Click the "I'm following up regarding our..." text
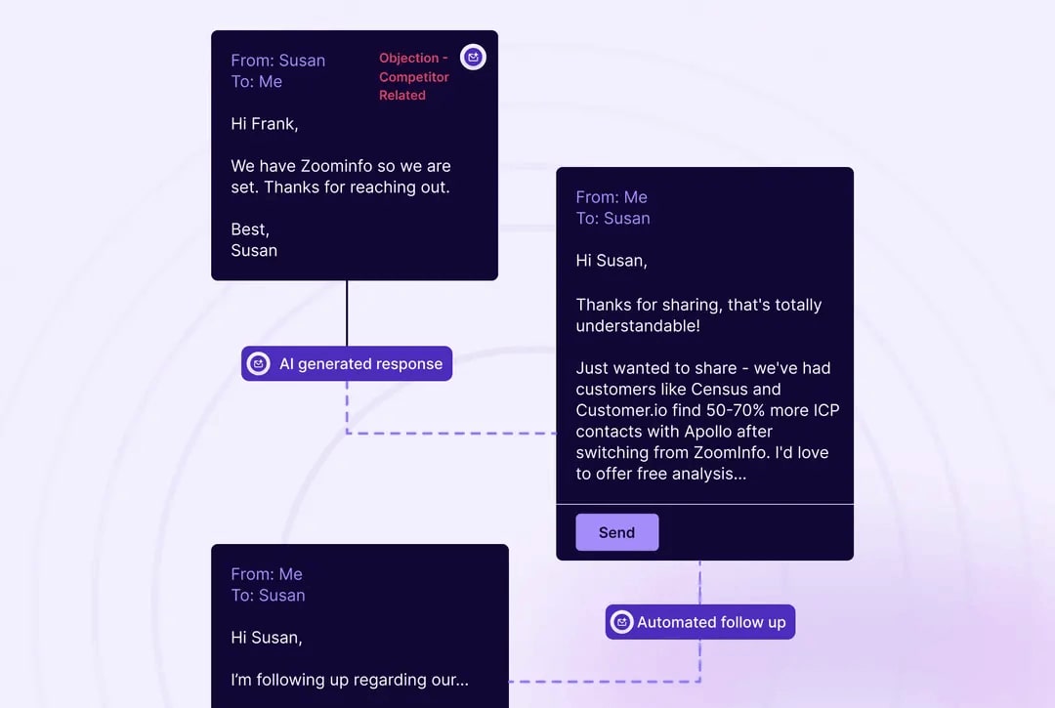The width and height of the screenshot is (1055, 708). coord(349,680)
